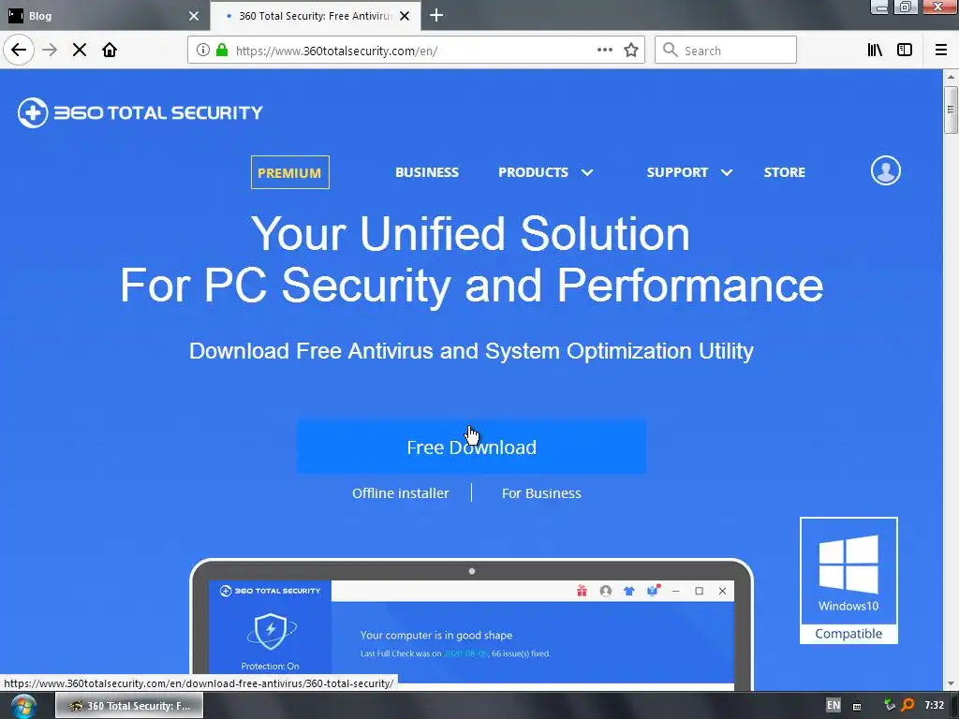
Task: Click the browser Search box
Action: [x=726, y=51]
